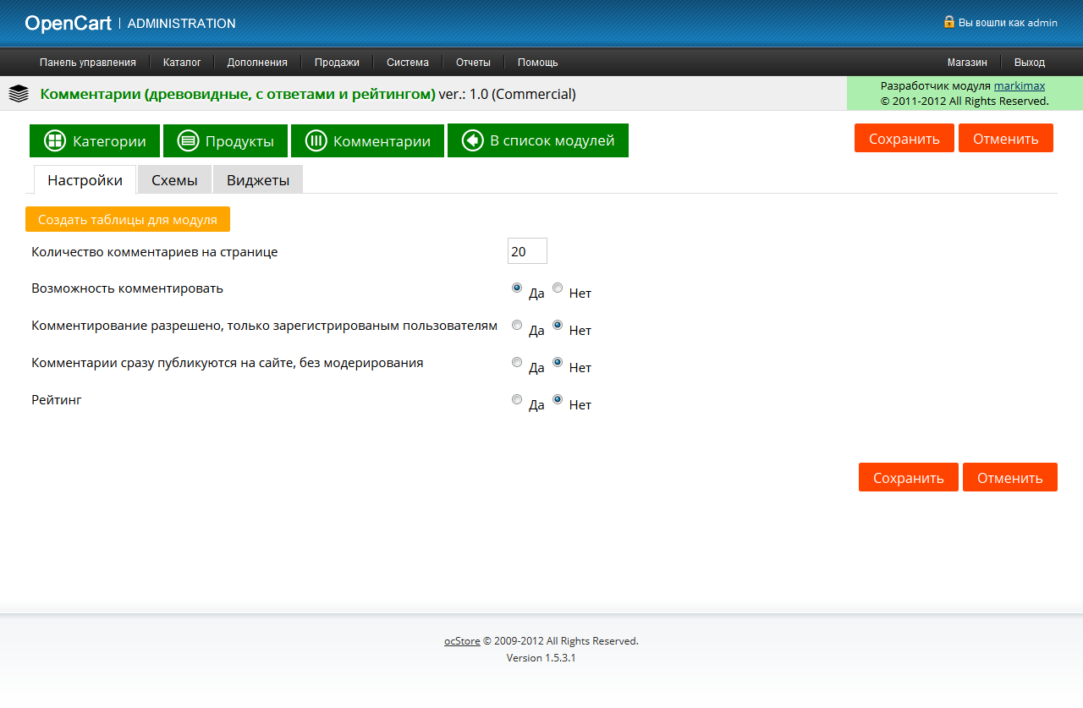Click the ADMINISTRATION header text
Viewport: 1083px width, 708px height.
point(182,24)
